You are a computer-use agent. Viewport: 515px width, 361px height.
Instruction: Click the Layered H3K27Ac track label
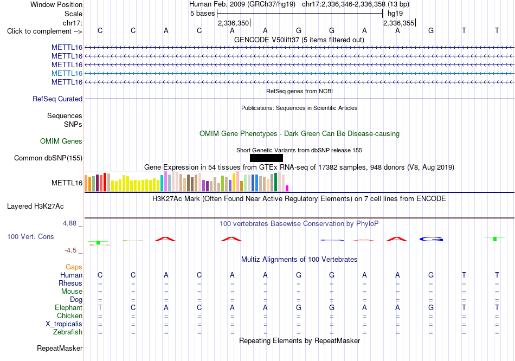[x=35, y=207]
